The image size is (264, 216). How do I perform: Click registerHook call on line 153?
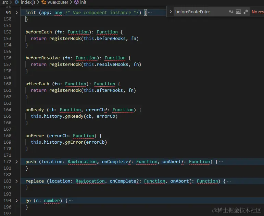coord(65,39)
